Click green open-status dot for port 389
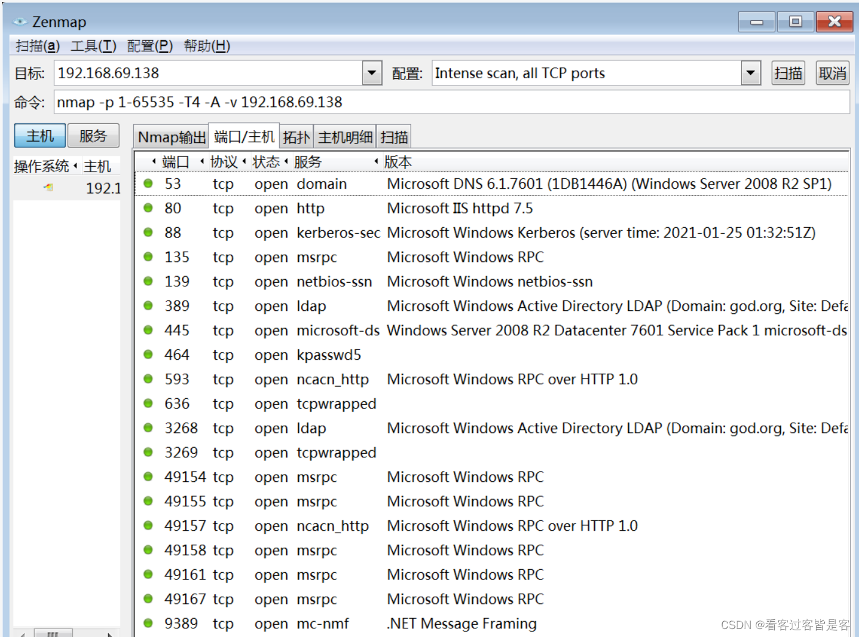Image resolution: width=859 pixels, height=637 pixels. [x=148, y=305]
